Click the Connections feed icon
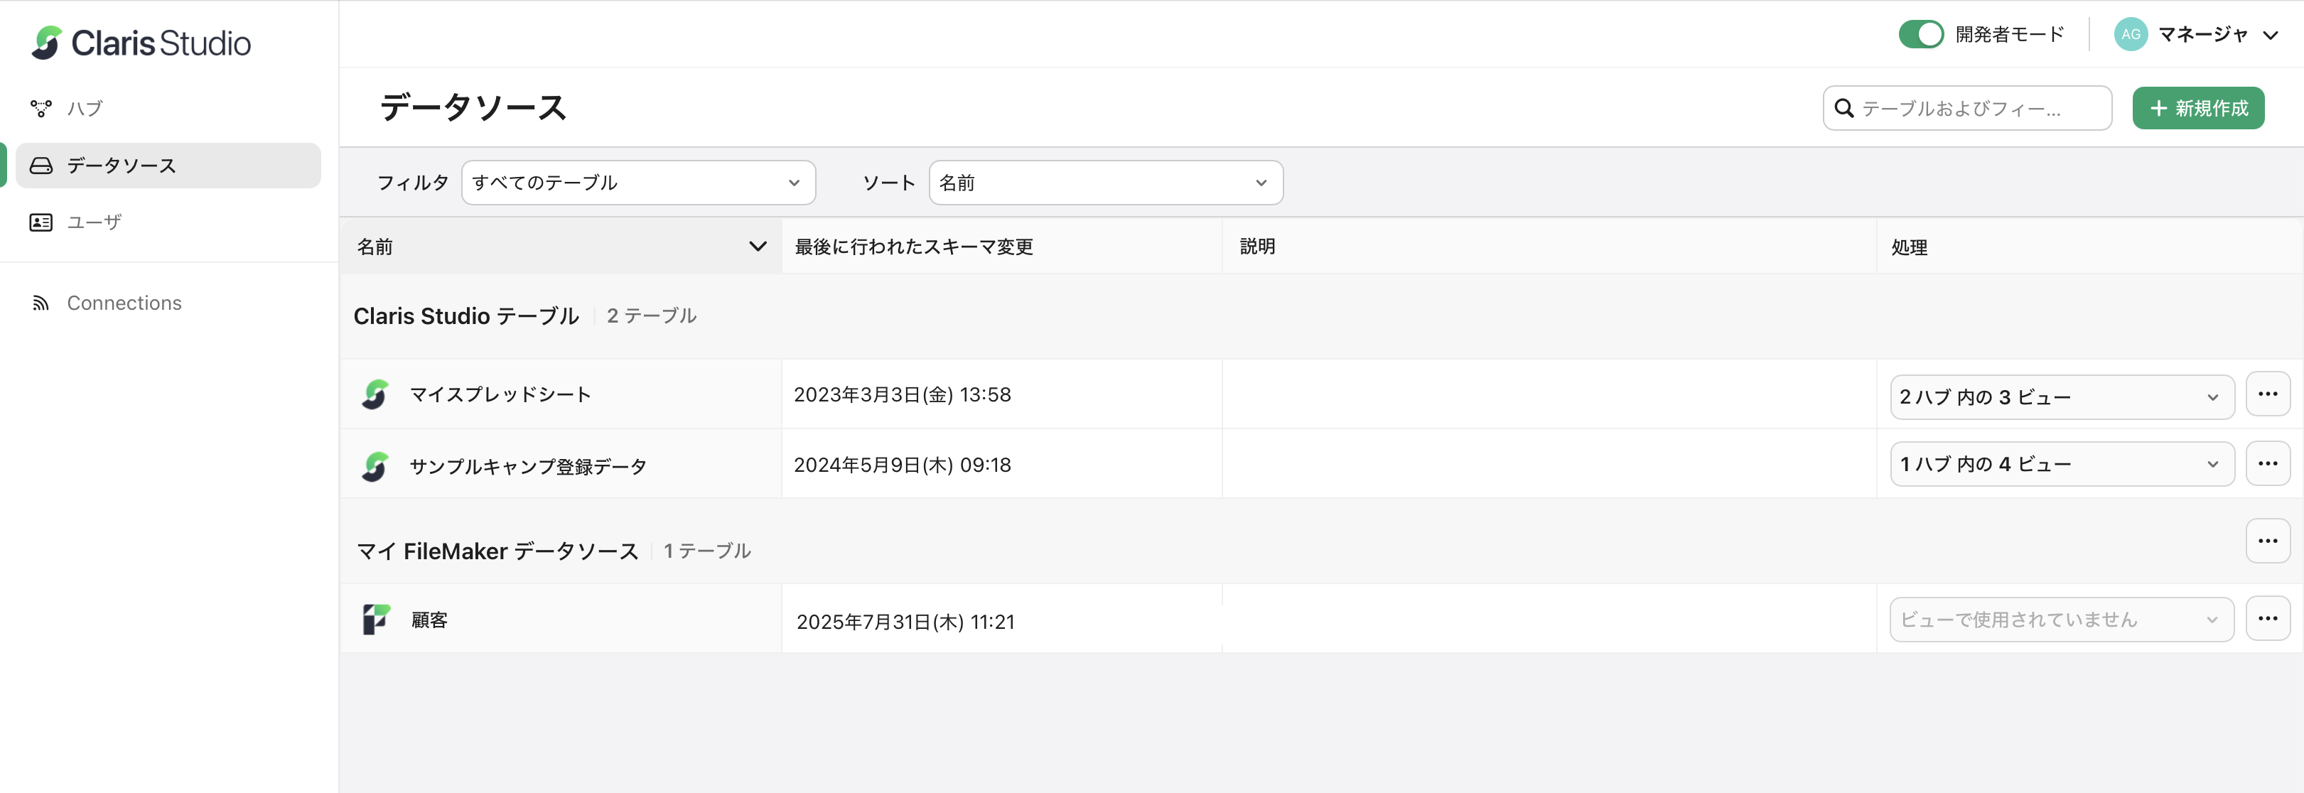This screenshot has width=2304, height=793. (x=41, y=303)
